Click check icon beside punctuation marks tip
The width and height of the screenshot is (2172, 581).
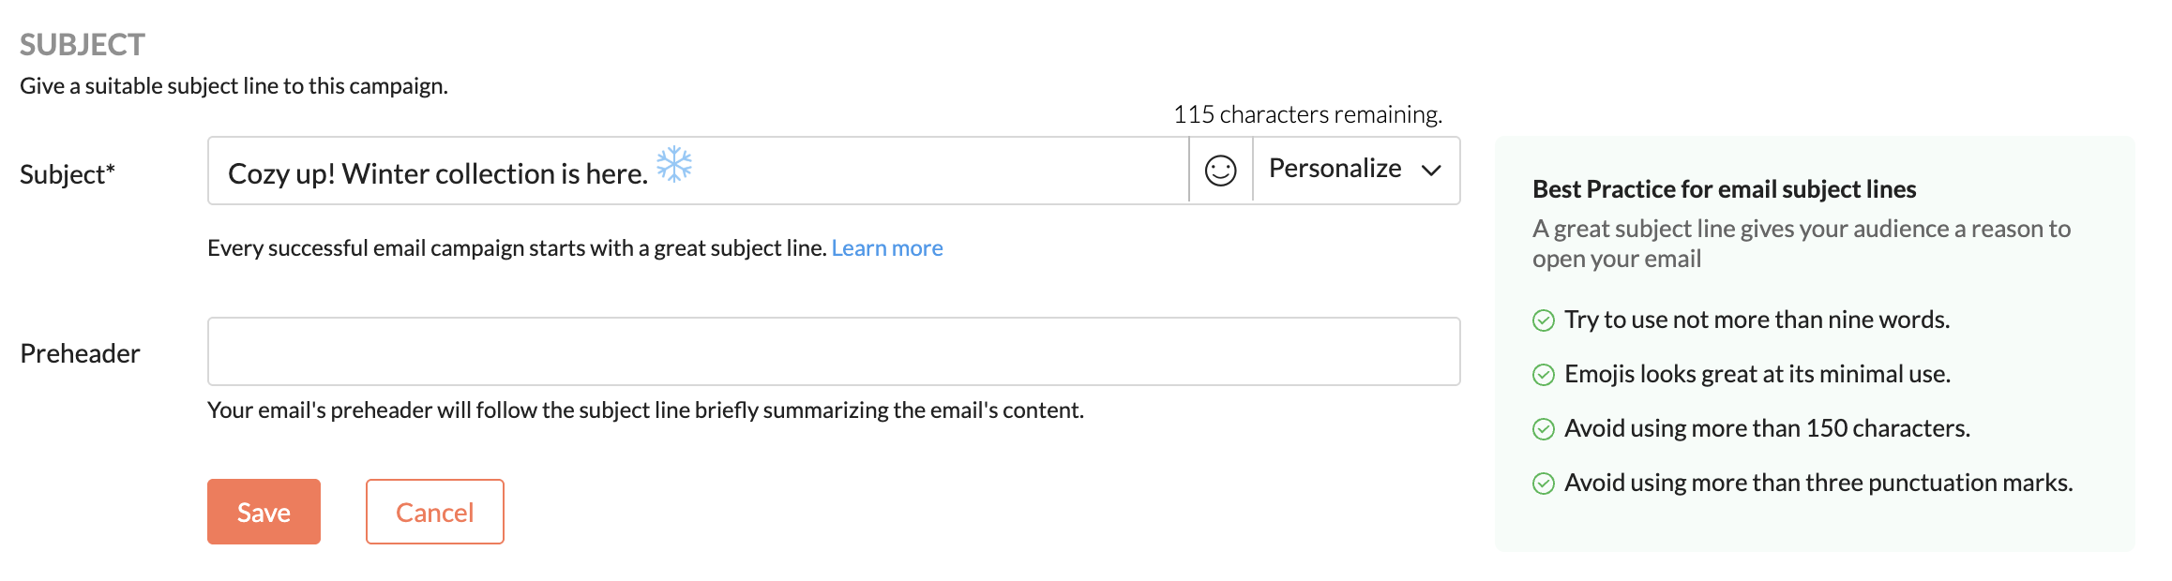pos(1543,484)
